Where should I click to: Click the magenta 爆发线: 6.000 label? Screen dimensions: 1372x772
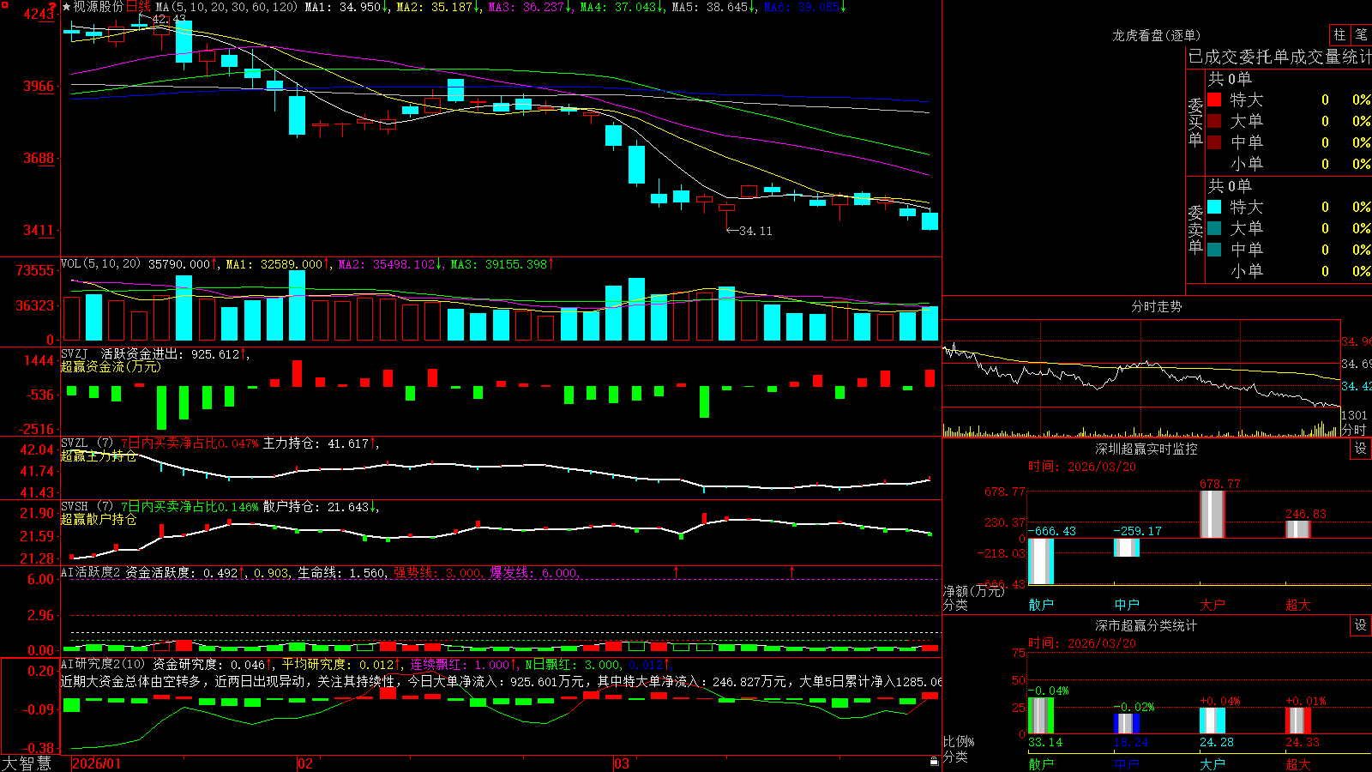pos(534,572)
